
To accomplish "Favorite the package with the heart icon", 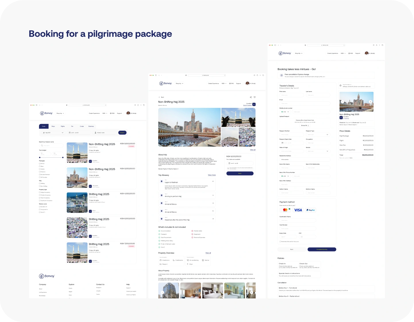I will 255,97.
